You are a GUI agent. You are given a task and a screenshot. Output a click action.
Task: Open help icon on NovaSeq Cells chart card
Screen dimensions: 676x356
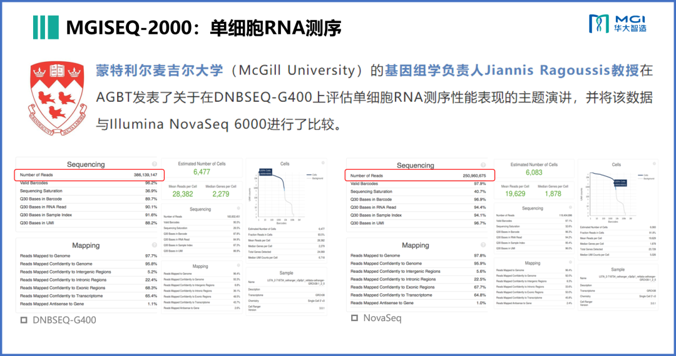tap(655, 164)
